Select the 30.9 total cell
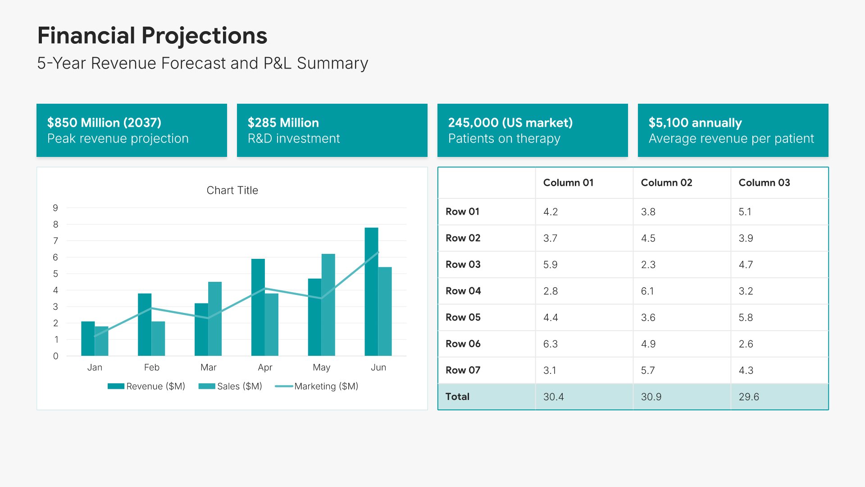 pyautogui.click(x=651, y=397)
